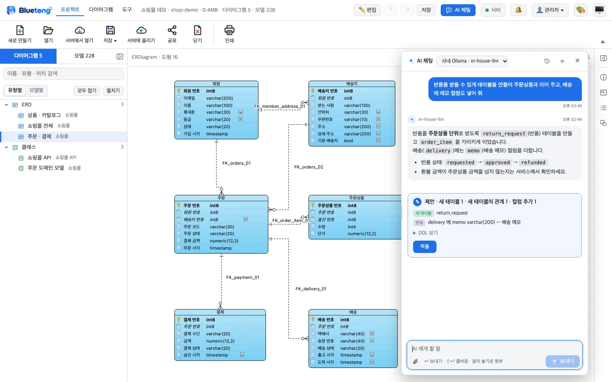Expand the DDL 보기 disclosure
The height and width of the screenshot is (382, 612).
click(425, 233)
